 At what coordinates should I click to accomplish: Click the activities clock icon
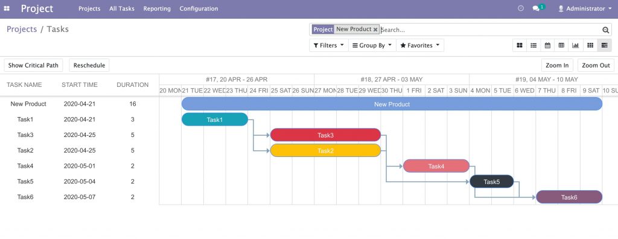click(521, 8)
